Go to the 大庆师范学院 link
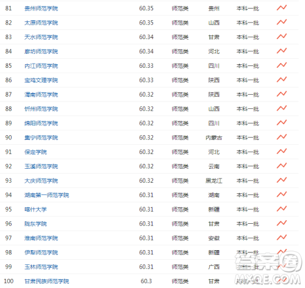 pyautogui.click(x=41, y=181)
